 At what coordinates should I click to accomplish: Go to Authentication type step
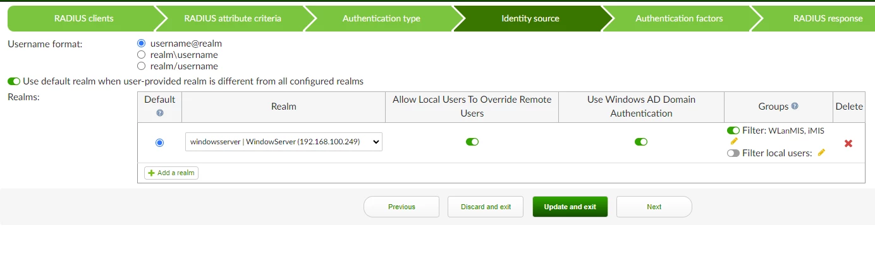tap(381, 18)
